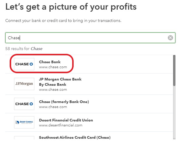This screenshot has width=181, height=144.
Task: Click the Desert Schools logo thumbnail
Action: (24, 122)
